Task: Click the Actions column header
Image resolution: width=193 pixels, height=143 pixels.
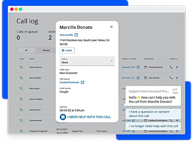Action: click(173, 59)
